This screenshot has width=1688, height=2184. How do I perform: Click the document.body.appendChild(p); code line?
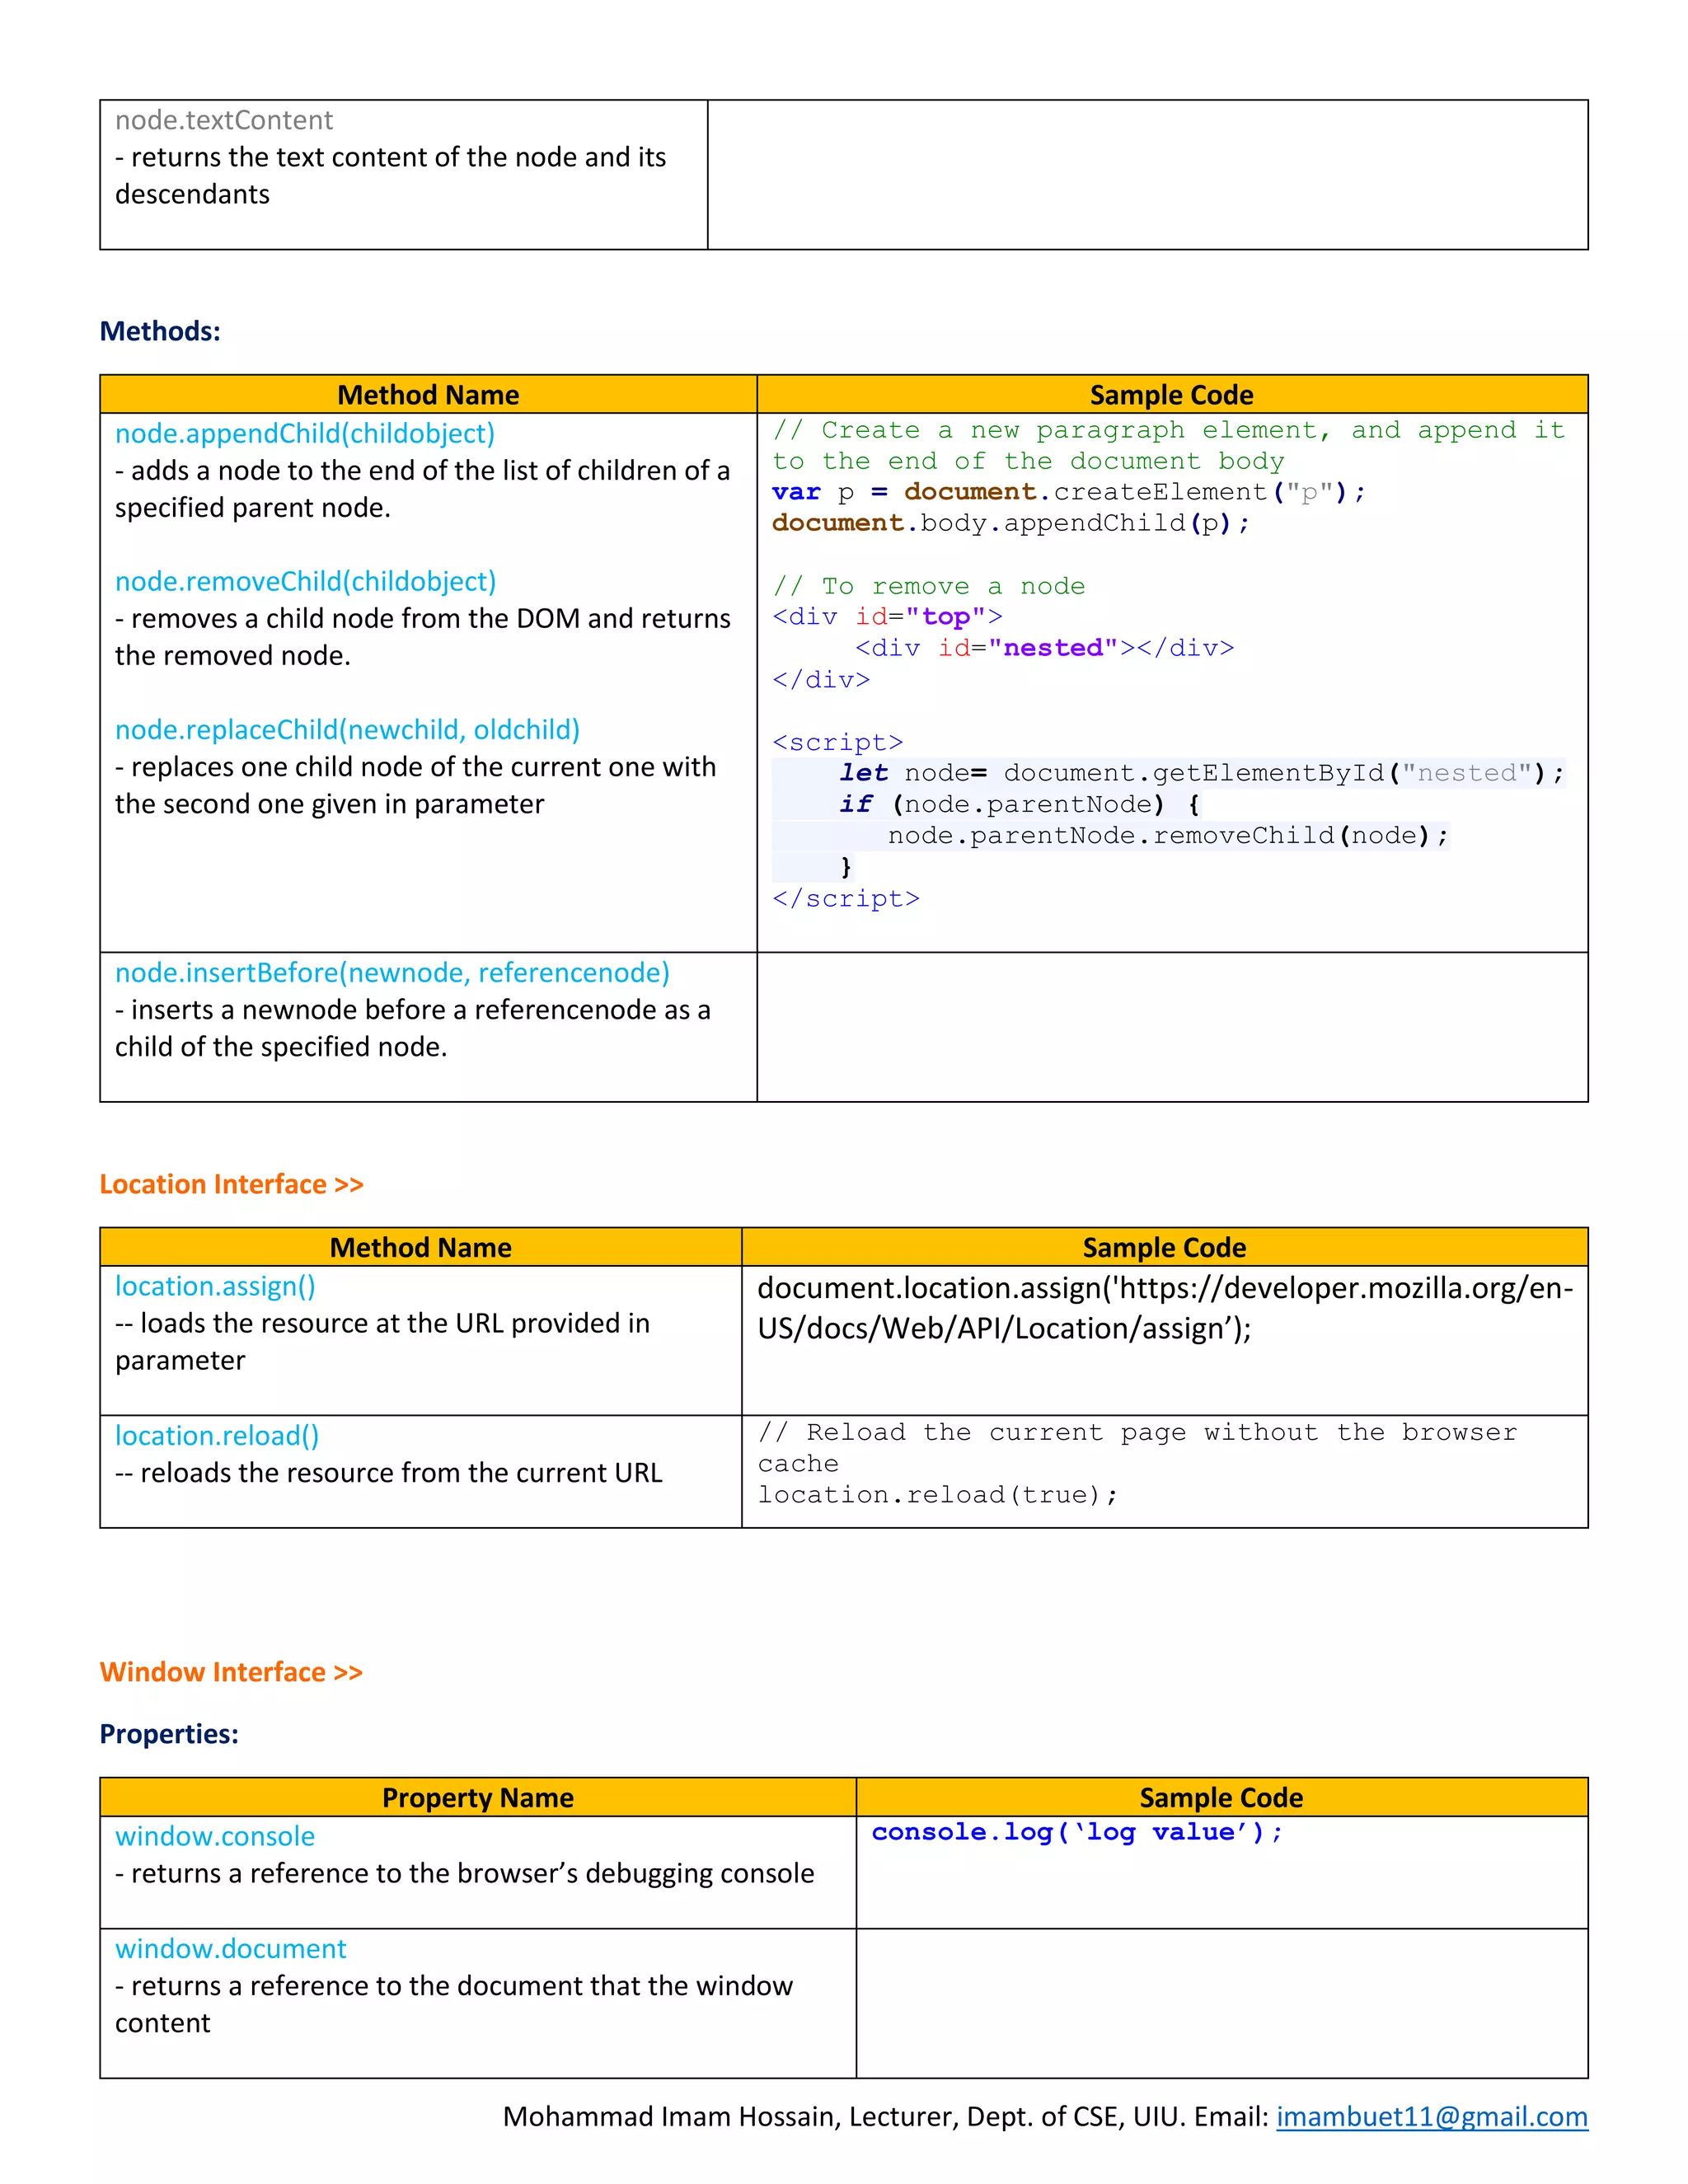pyautogui.click(x=1010, y=523)
